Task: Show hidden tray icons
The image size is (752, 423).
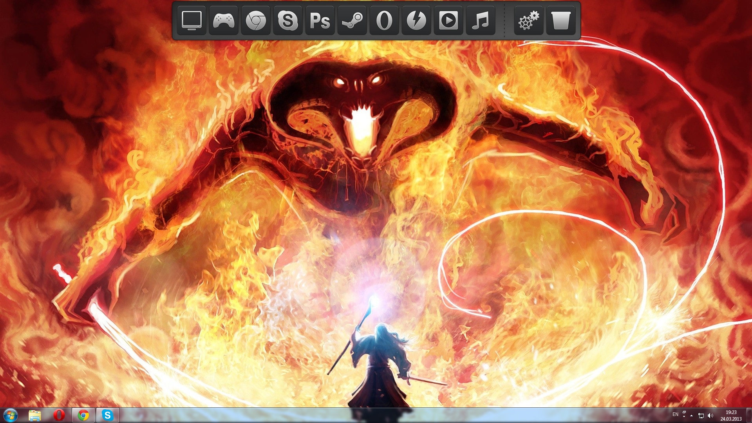Action: point(692,416)
